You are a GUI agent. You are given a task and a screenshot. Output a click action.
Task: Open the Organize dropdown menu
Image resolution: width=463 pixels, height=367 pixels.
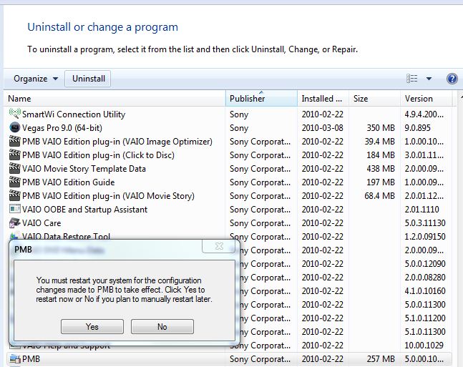click(36, 79)
